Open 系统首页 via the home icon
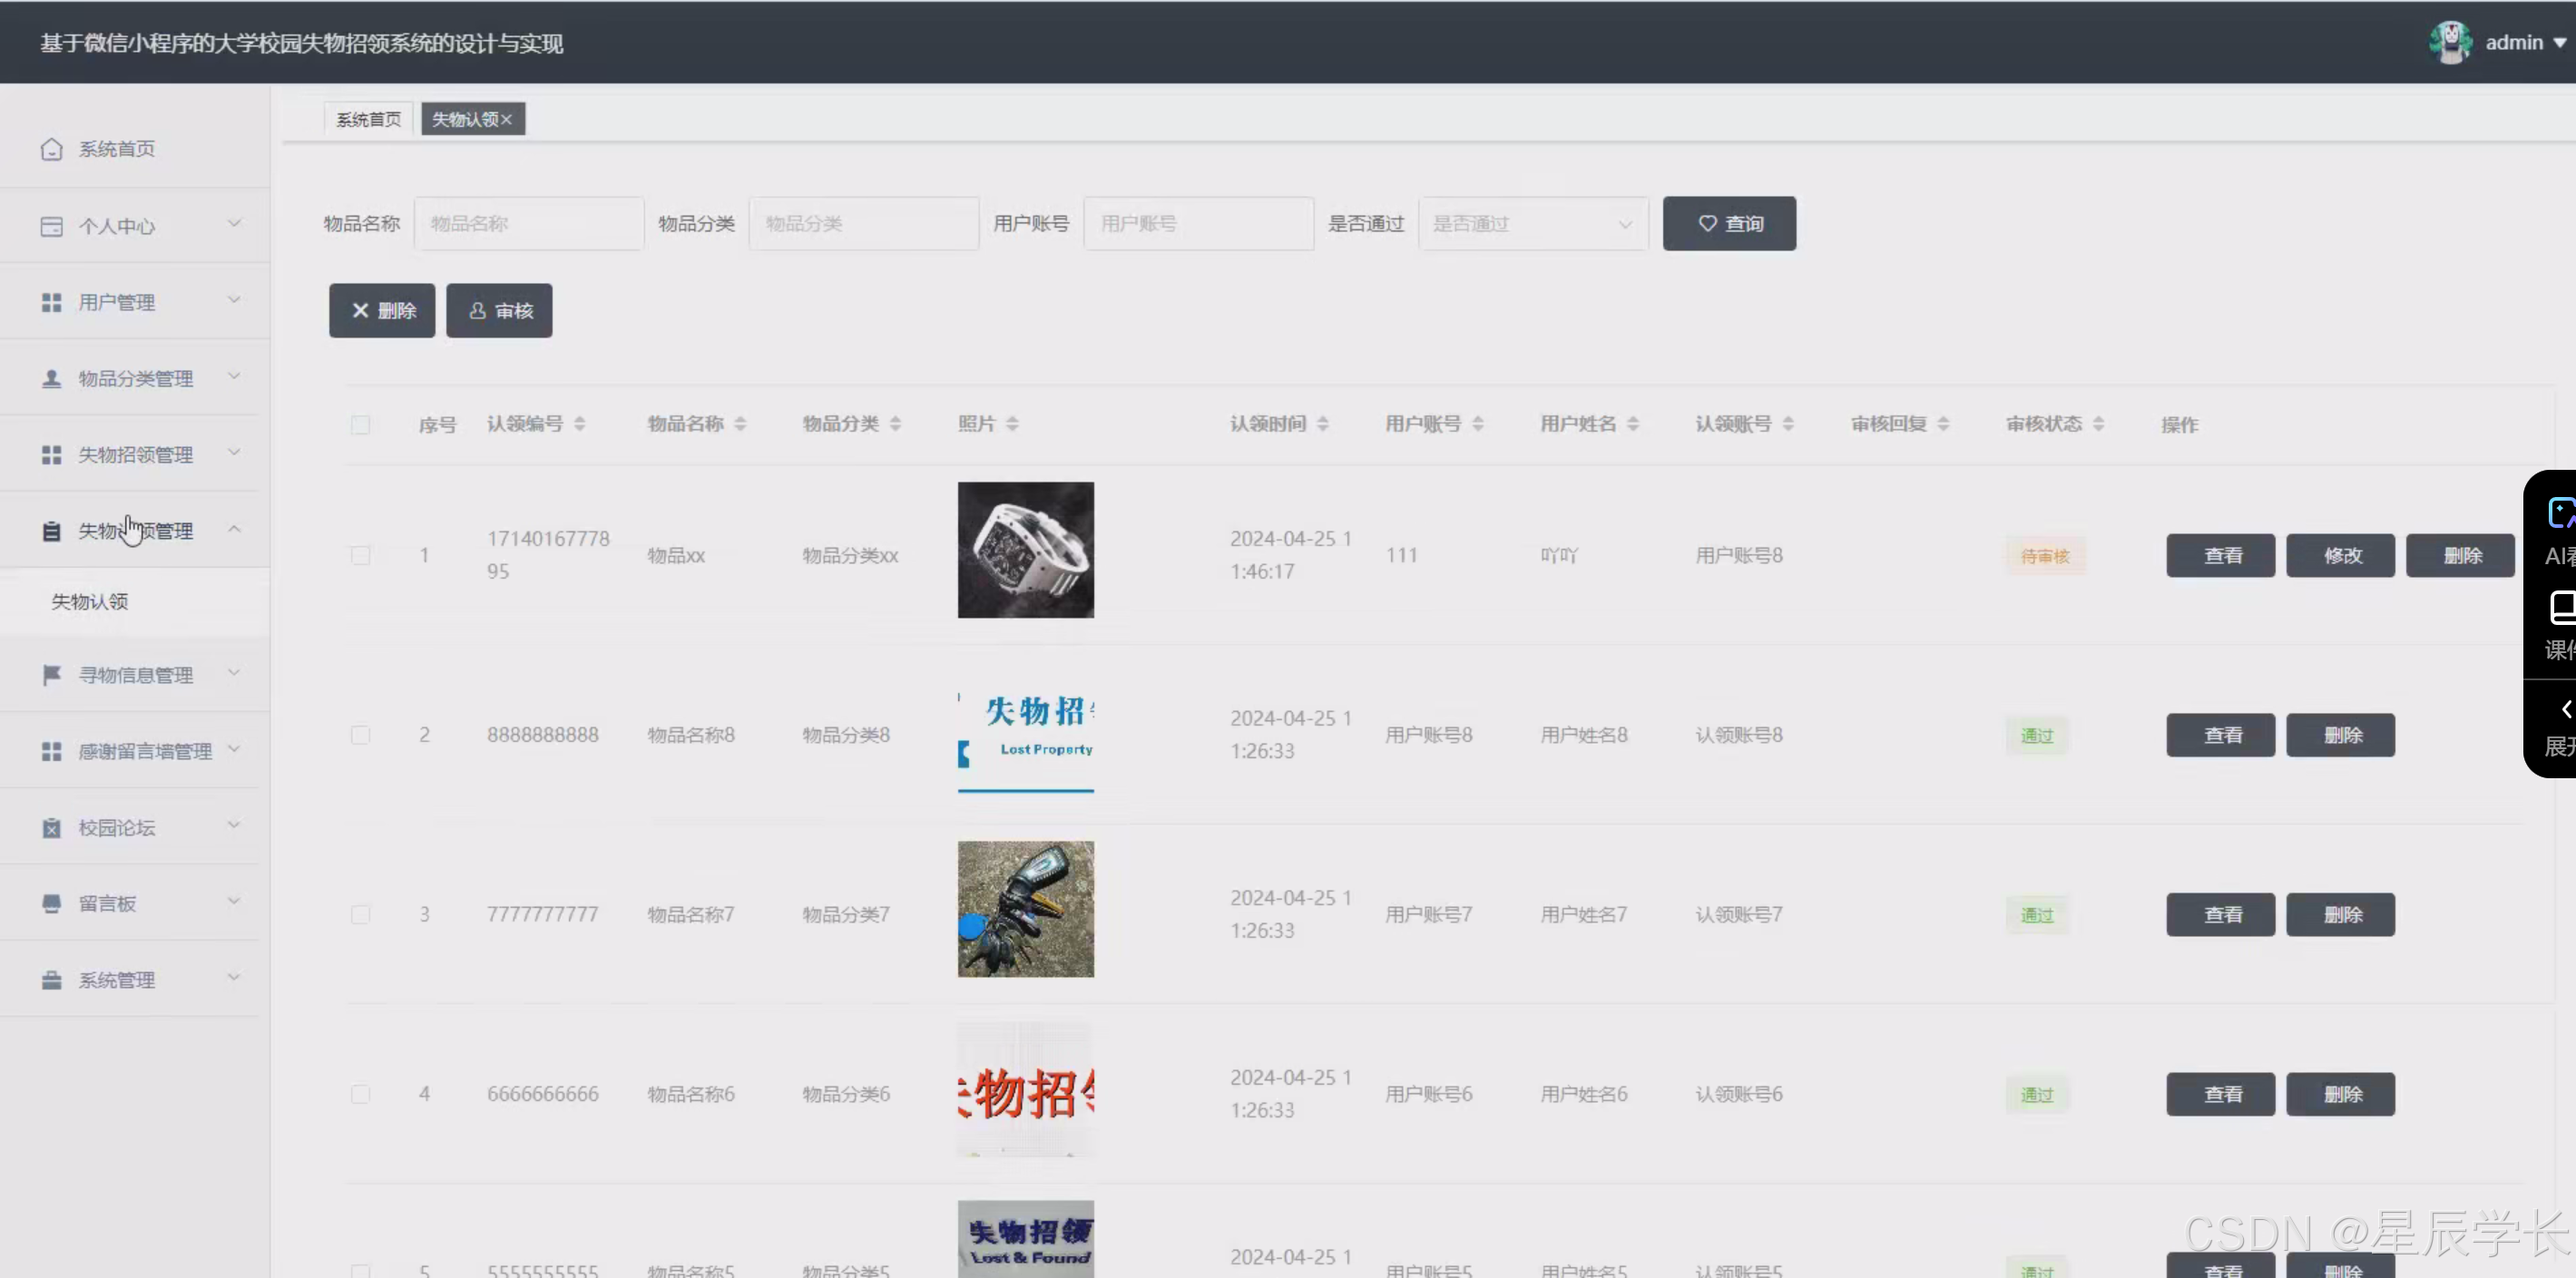 tap(52, 148)
